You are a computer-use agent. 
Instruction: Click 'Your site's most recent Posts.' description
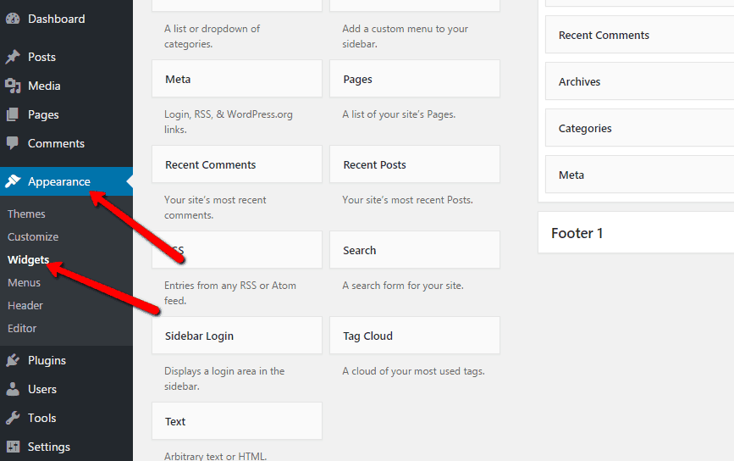(x=408, y=200)
